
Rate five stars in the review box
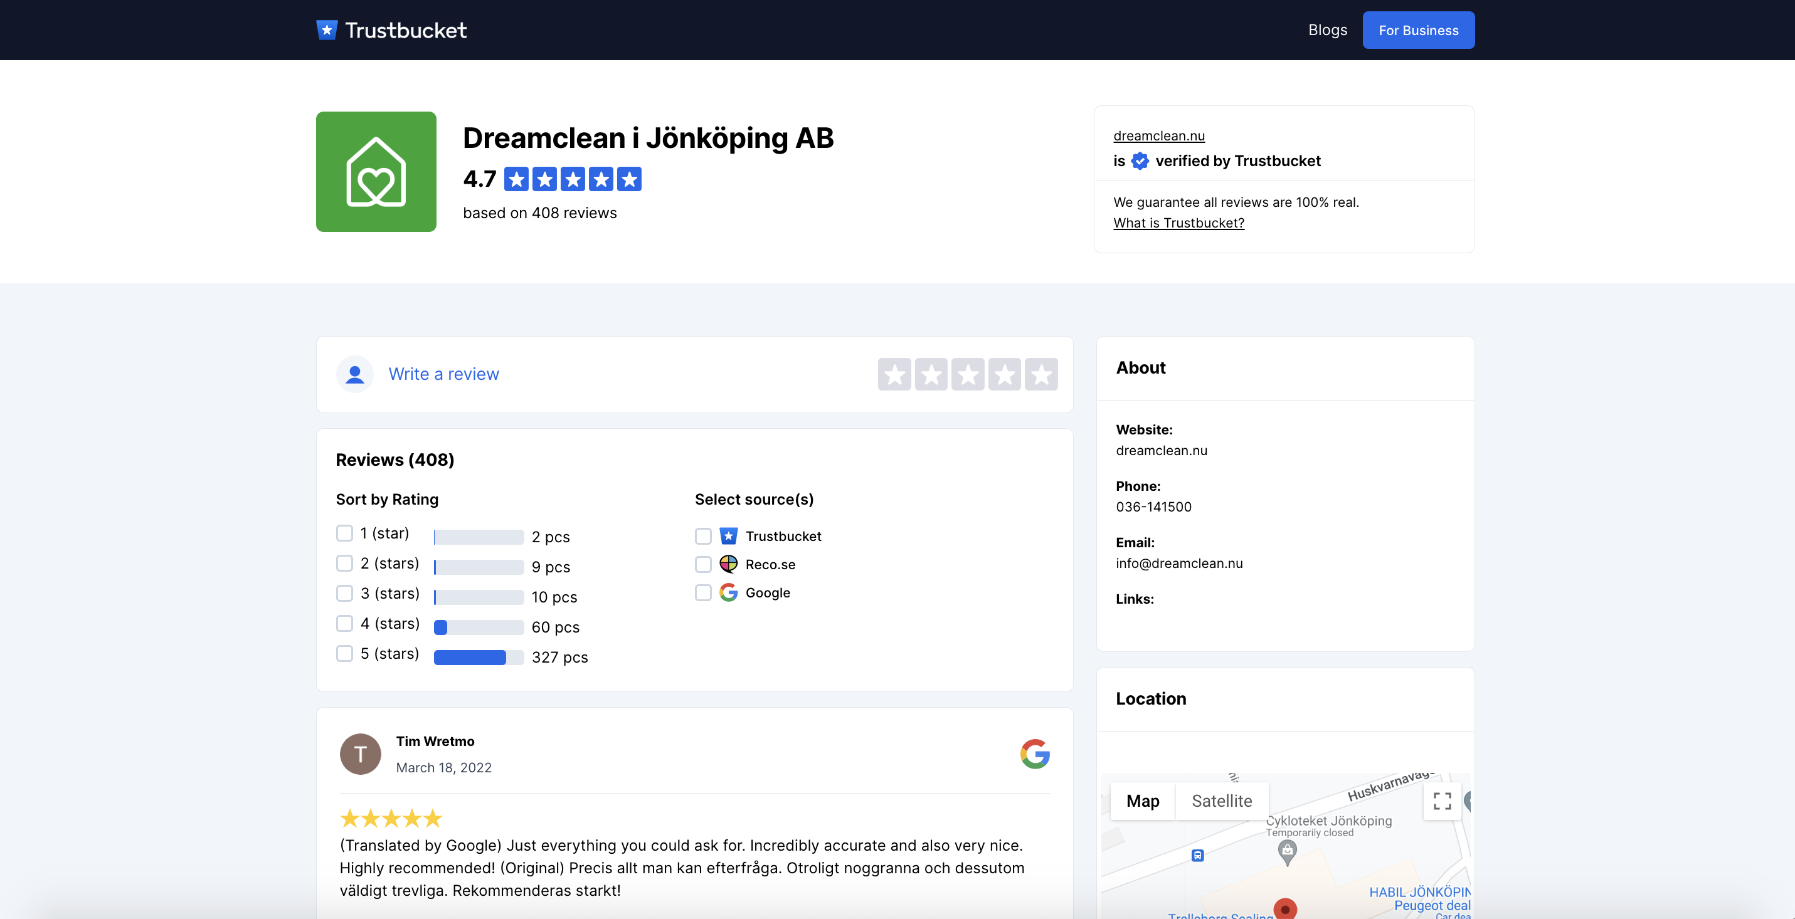(x=1041, y=375)
